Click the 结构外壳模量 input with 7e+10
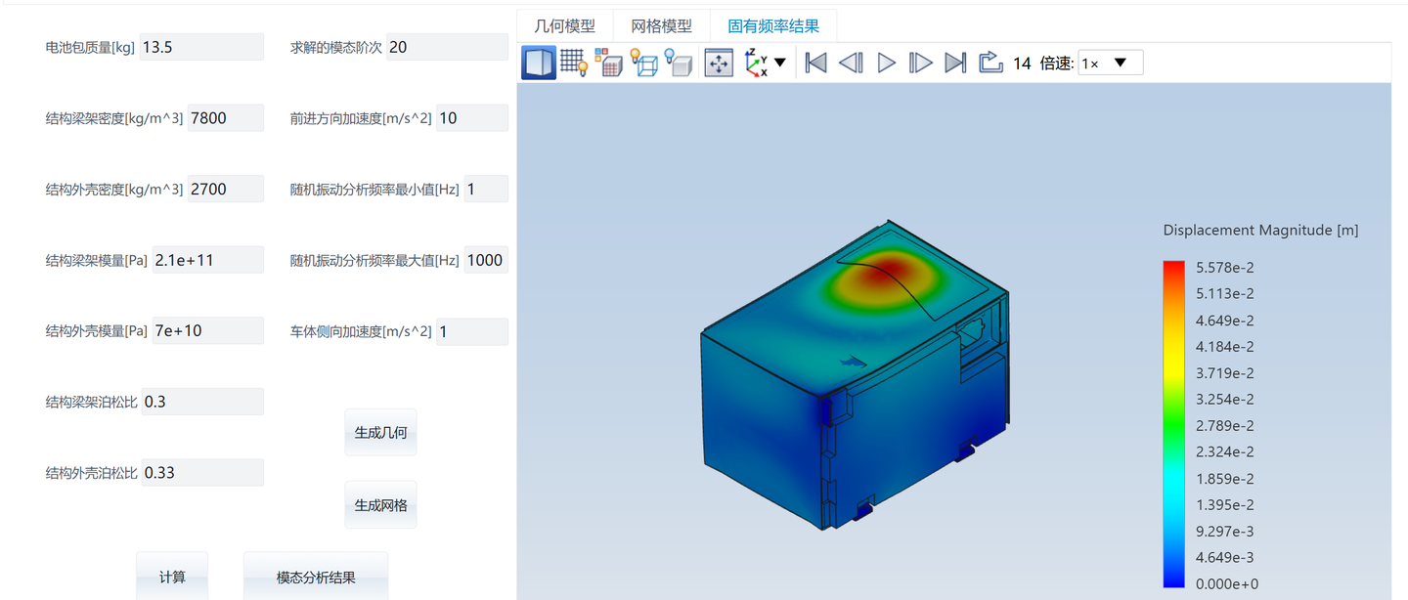The height and width of the screenshot is (600, 1408). 208,330
